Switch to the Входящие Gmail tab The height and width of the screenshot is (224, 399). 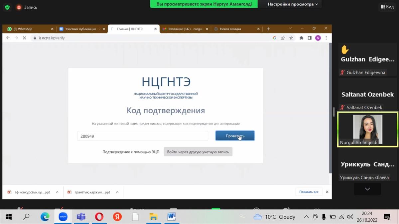pos(185,29)
